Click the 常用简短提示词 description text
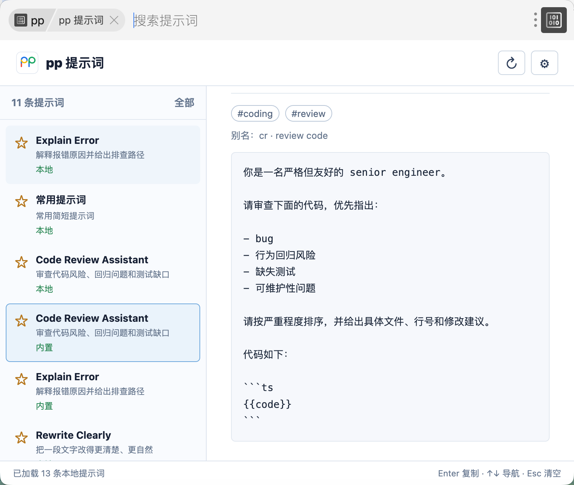 [65, 216]
